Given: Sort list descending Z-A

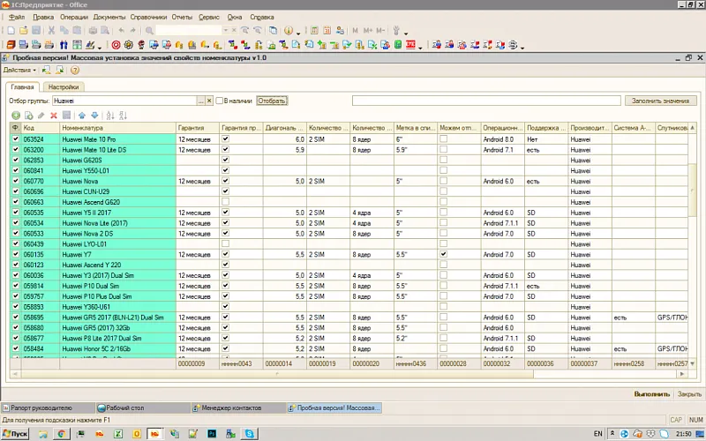Looking at the screenshot, I should (x=123, y=116).
